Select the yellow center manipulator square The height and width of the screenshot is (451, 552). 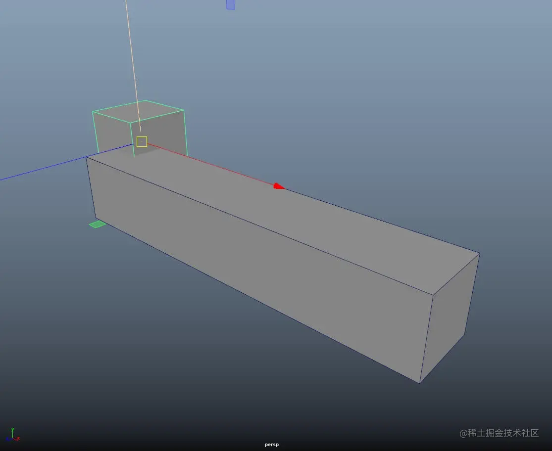coord(142,141)
